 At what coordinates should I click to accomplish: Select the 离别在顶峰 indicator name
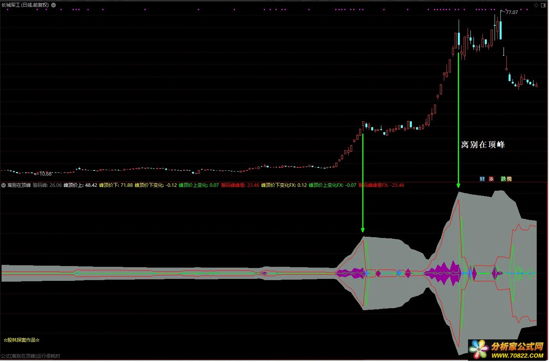point(19,185)
